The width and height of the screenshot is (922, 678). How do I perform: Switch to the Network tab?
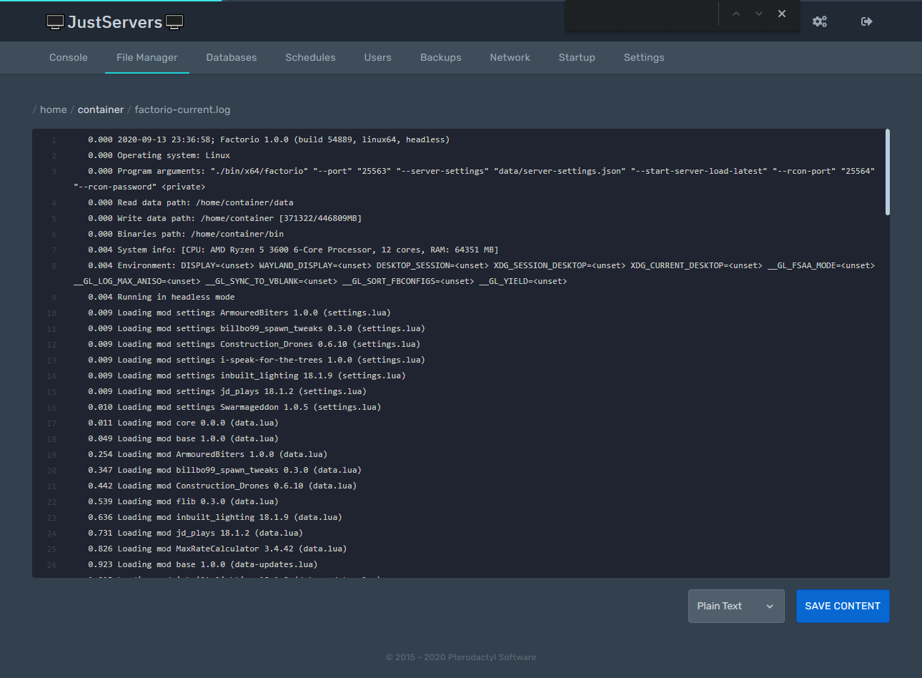(510, 57)
